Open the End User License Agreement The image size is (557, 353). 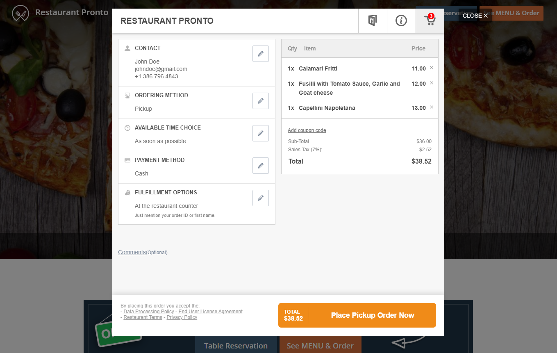click(x=211, y=312)
